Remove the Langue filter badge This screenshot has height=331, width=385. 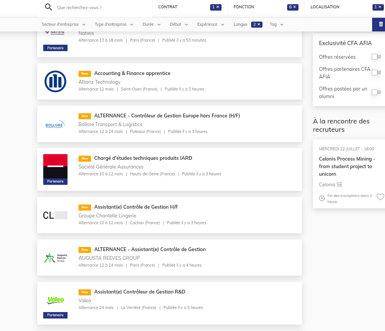[257, 25]
